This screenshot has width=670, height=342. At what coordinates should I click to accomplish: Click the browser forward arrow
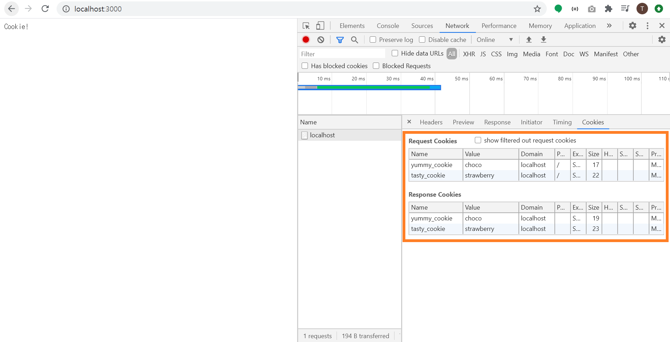[x=28, y=9]
